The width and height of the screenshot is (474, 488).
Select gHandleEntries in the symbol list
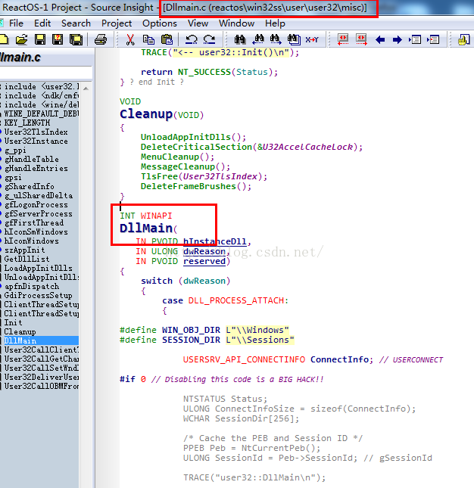[x=36, y=169]
